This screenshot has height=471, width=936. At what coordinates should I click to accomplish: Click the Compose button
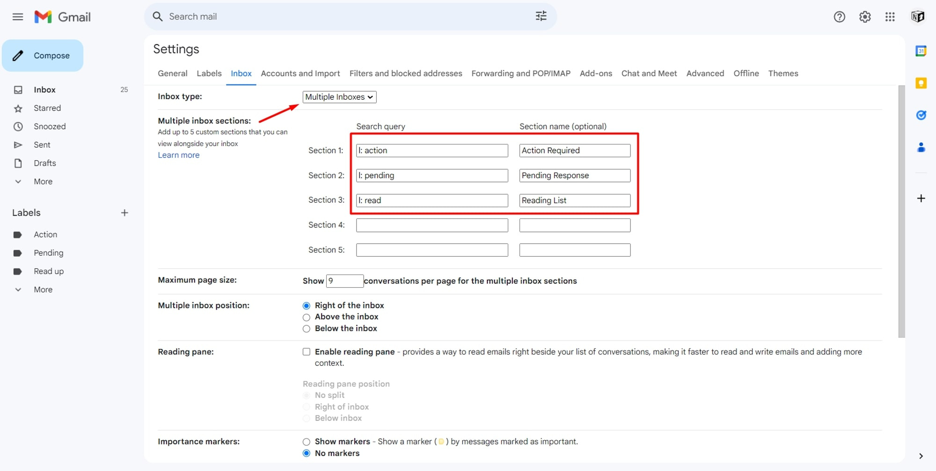(x=43, y=56)
